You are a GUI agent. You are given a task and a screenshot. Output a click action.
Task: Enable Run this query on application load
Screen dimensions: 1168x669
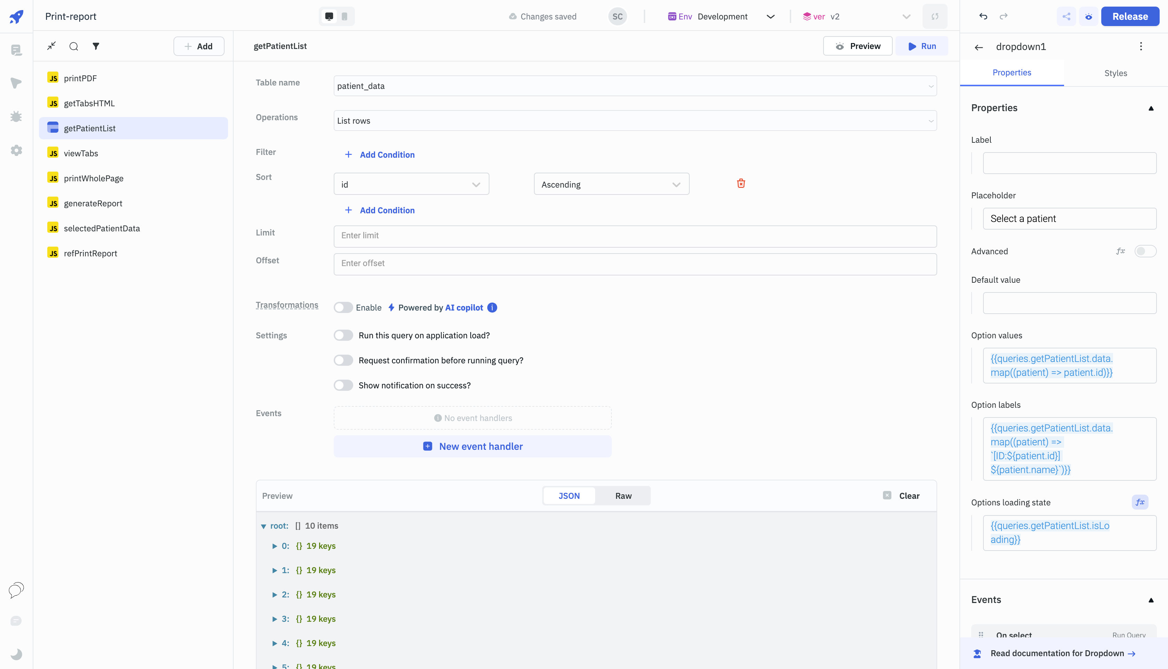[x=343, y=336]
